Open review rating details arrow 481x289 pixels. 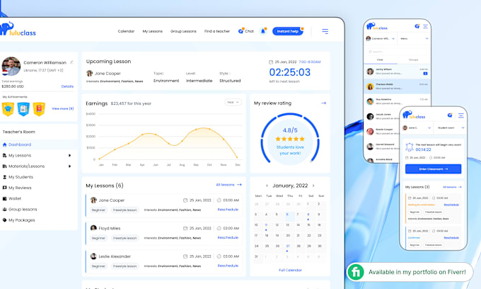[x=323, y=103]
